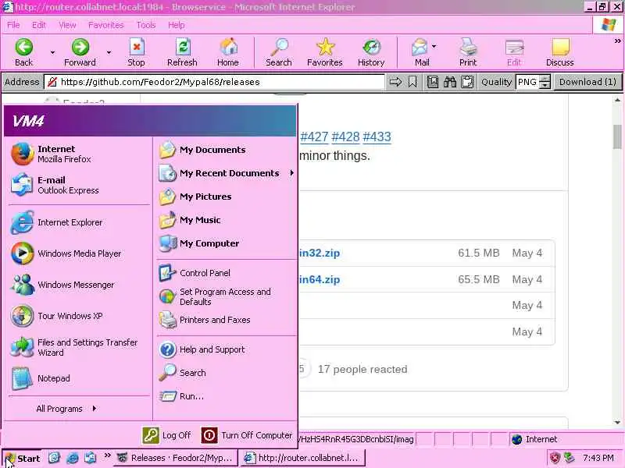Expand My Recent Documents submenu

coord(226,173)
